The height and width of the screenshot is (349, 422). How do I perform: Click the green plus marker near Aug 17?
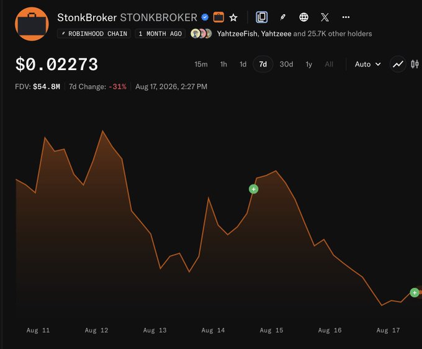pyautogui.click(x=415, y=292)
